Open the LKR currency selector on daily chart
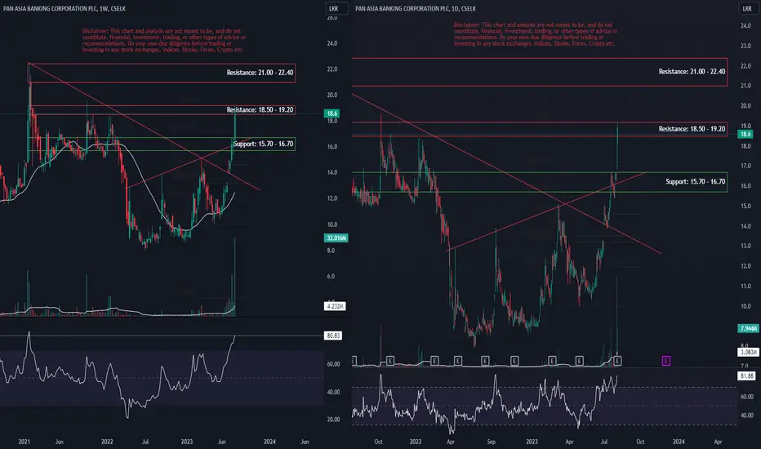This screenshot has height=449, width=761. click(x=748, y=8)
